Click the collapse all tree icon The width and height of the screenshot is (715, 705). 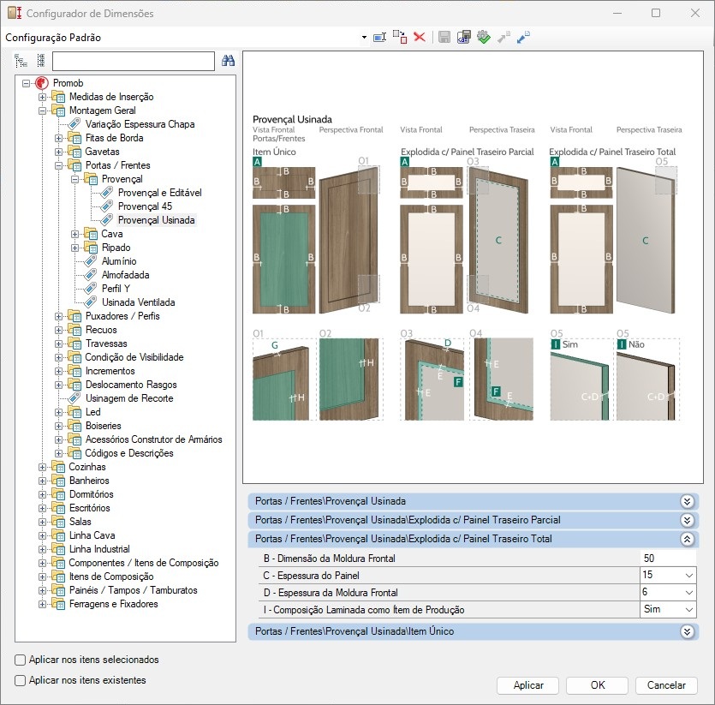pyautogui.click(x=39, y=61)
